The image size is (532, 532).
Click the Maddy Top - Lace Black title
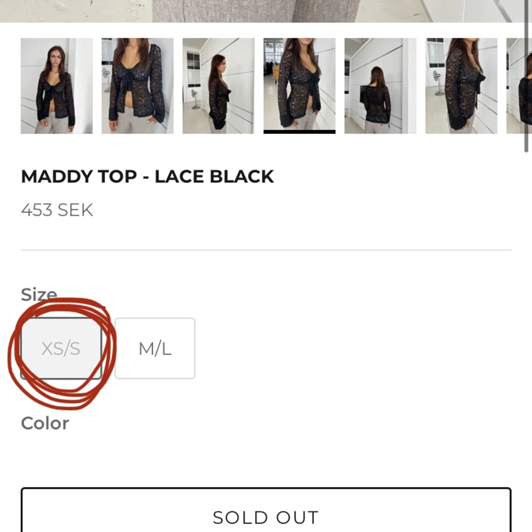coord(147,176)
